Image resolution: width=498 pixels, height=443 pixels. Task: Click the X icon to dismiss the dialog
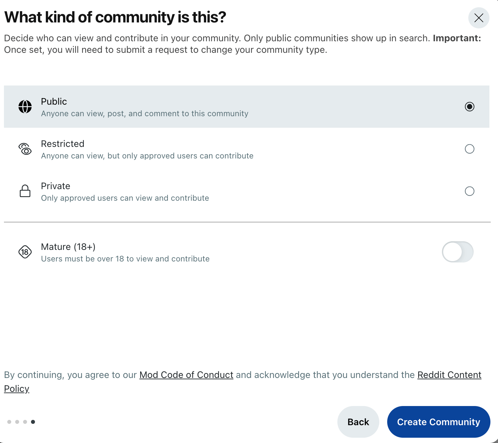coord(479,18)
